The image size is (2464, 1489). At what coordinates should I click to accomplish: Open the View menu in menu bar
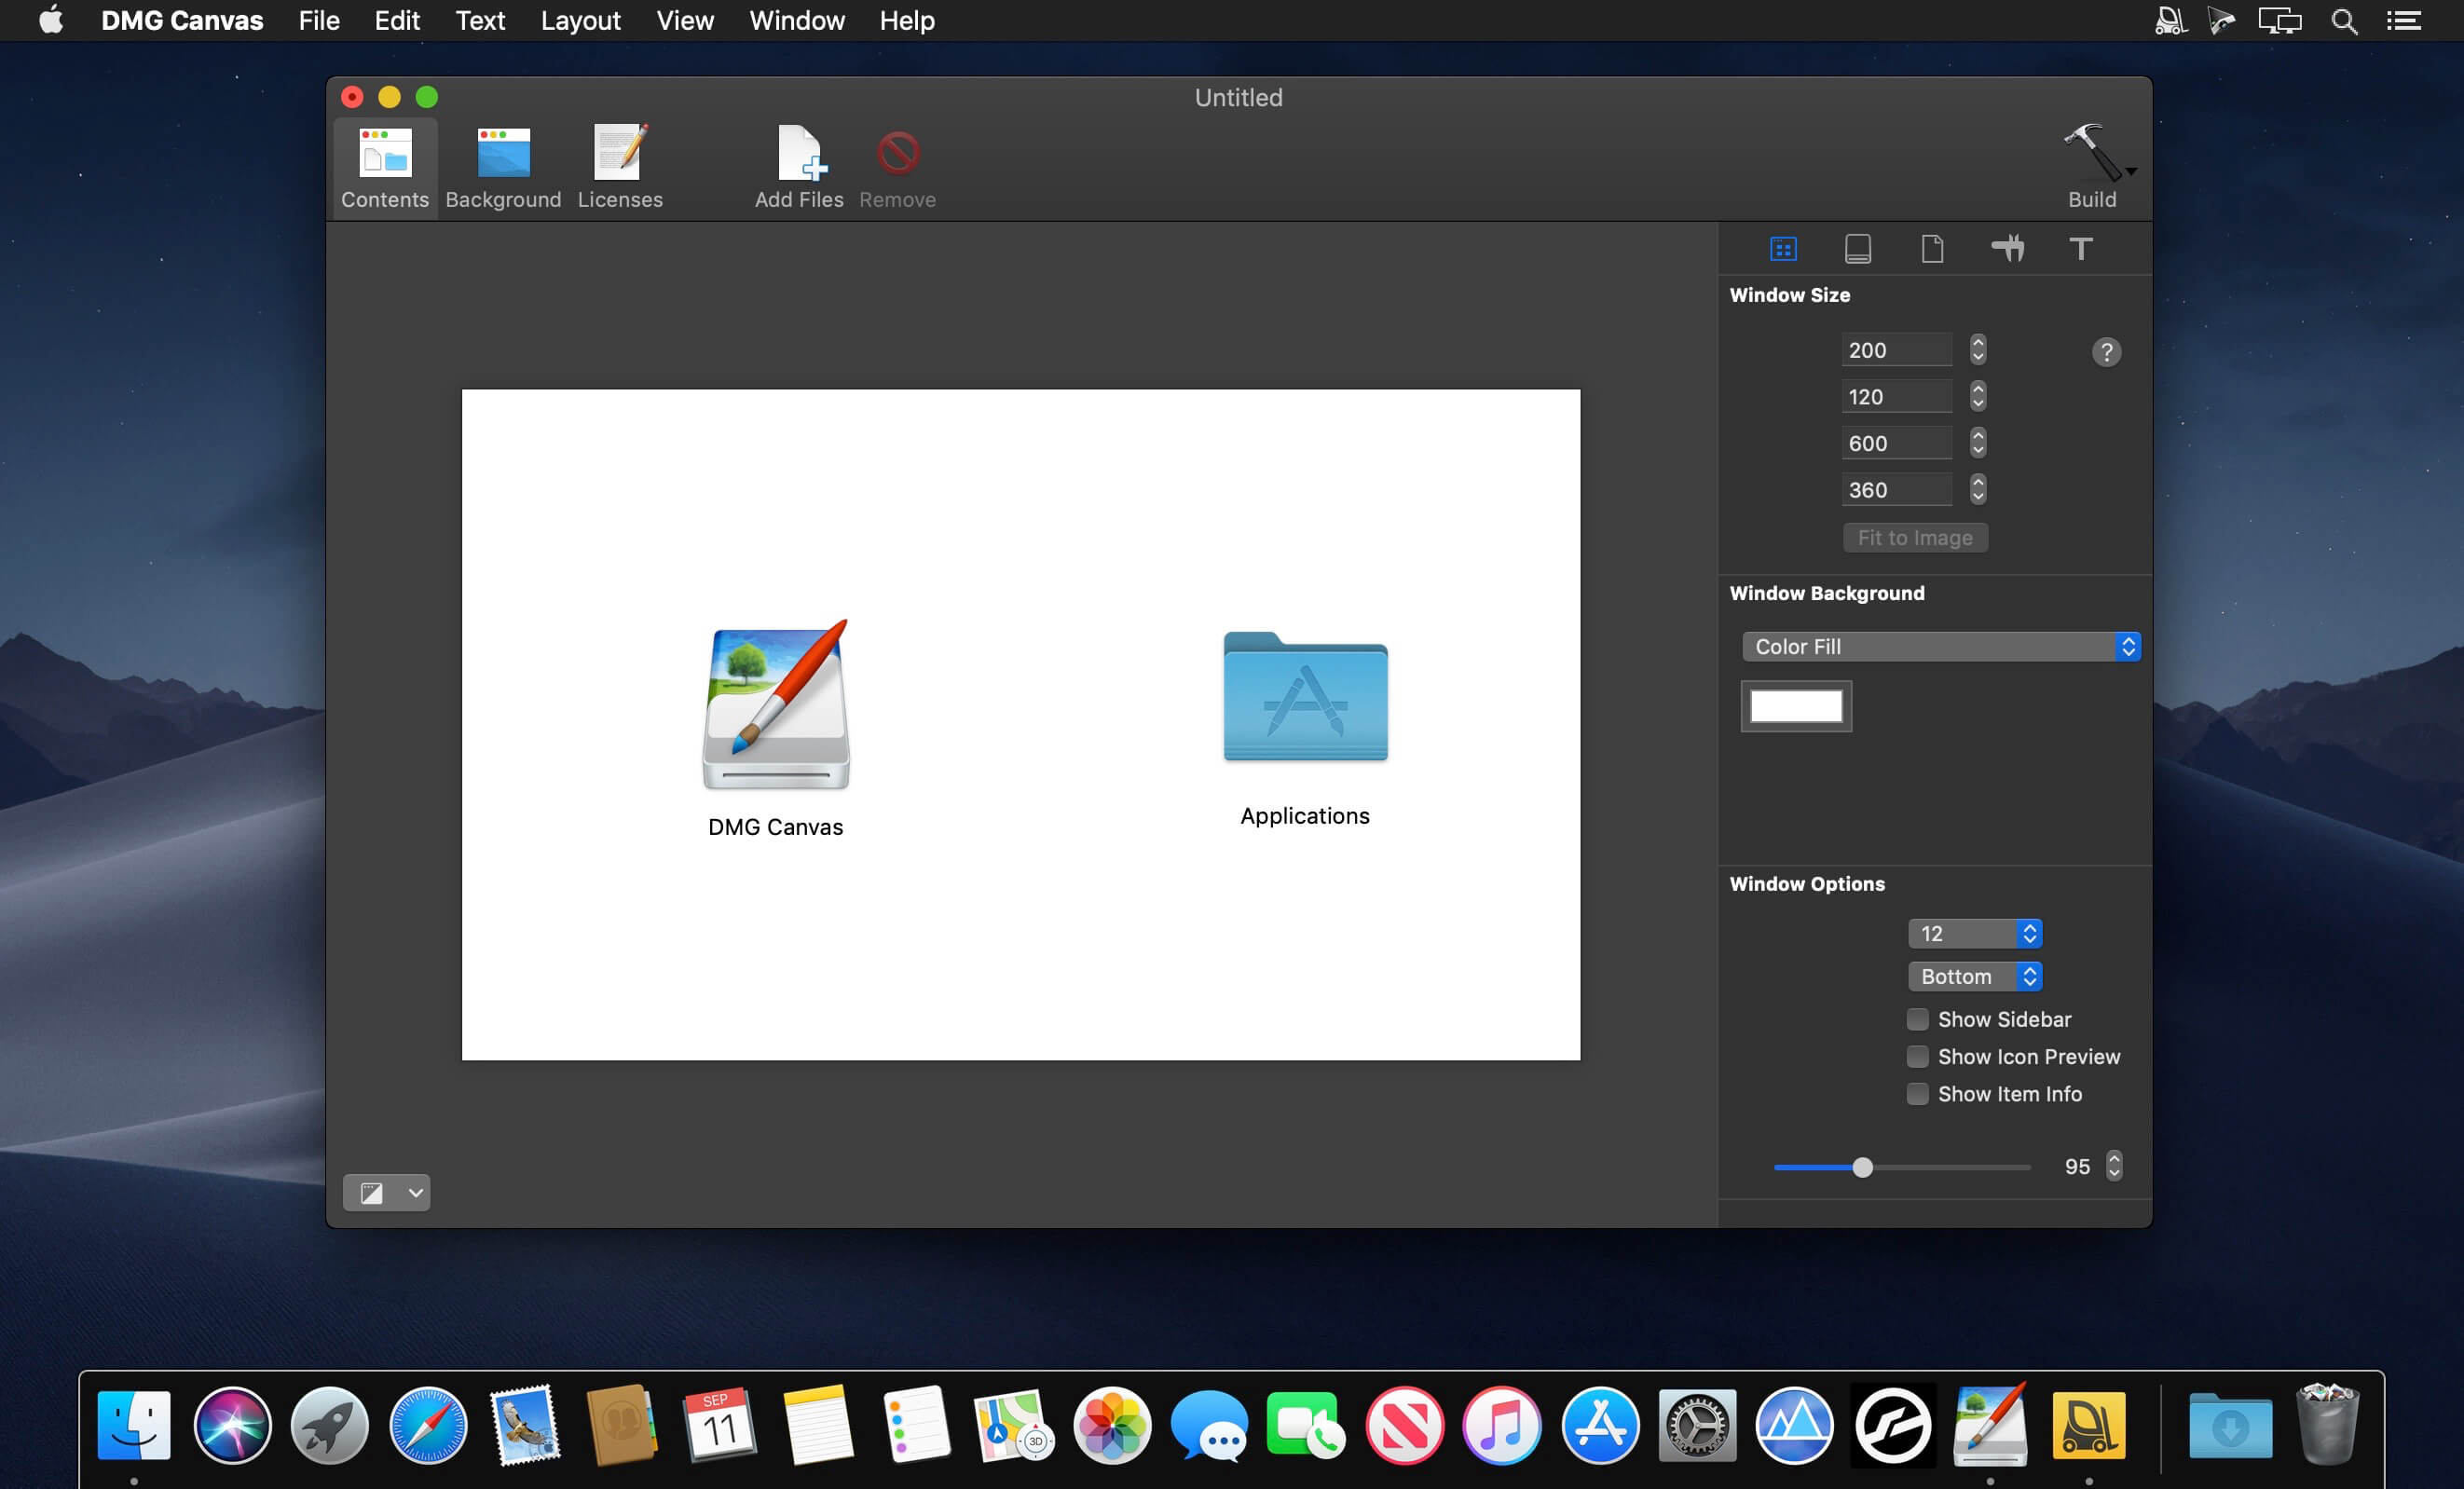[x=685, y=20]
